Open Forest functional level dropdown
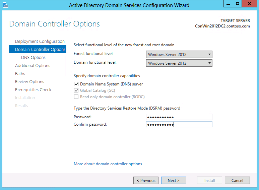Screen dimensions: 259x190 179,54
